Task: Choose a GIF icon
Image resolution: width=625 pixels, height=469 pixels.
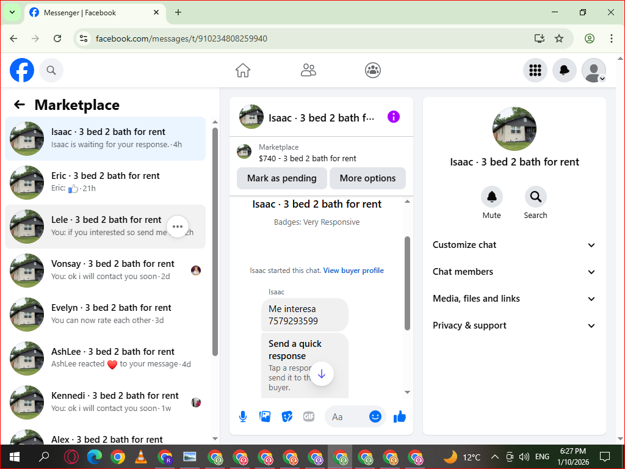Action: click(309, 416)
